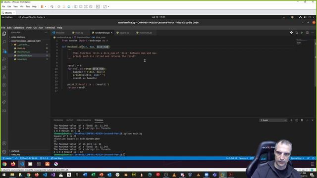The image size is (317, 178).
Task: Open Ubuntu system menu arrow
Action: 314,17
